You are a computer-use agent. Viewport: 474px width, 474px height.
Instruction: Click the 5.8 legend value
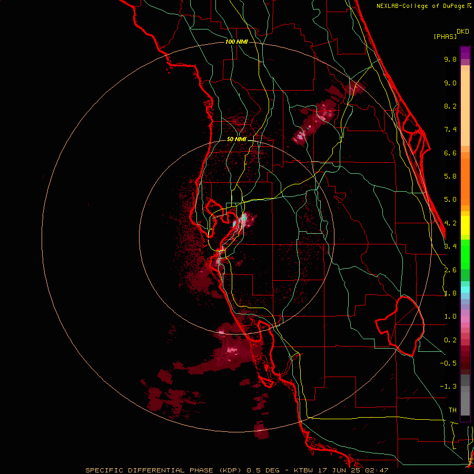click(450, 176)
